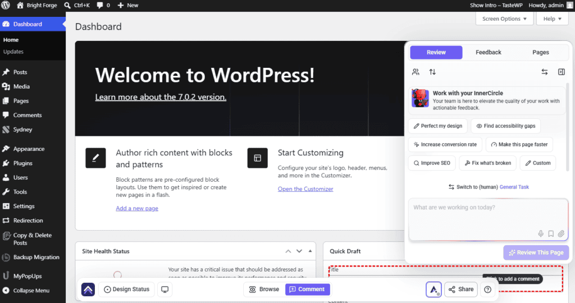Click Learn more about the 7.0.2 version
This screenshot has width=575, height=303.
[x=161, y=97]
